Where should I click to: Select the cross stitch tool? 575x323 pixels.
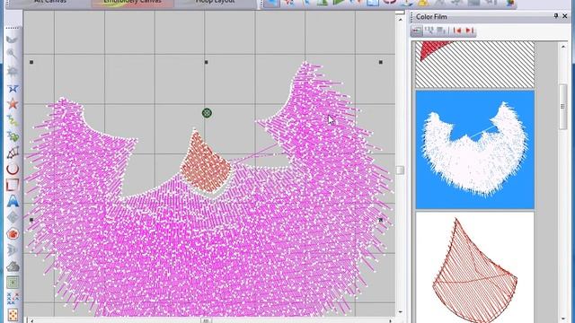pos(13,299)
